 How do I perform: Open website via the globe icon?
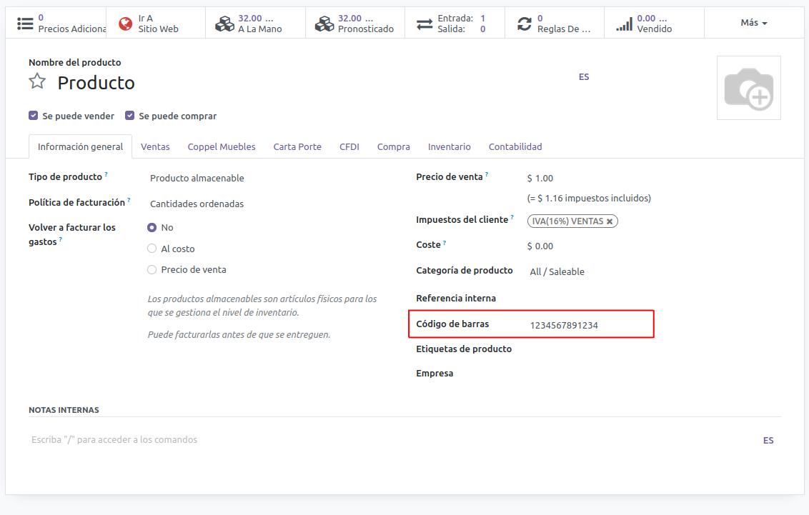click(x=126, y=24)
